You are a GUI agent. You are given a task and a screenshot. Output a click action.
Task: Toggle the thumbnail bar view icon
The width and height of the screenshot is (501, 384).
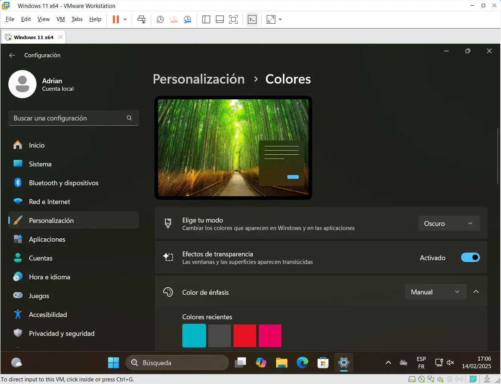[x=220, y=20]
